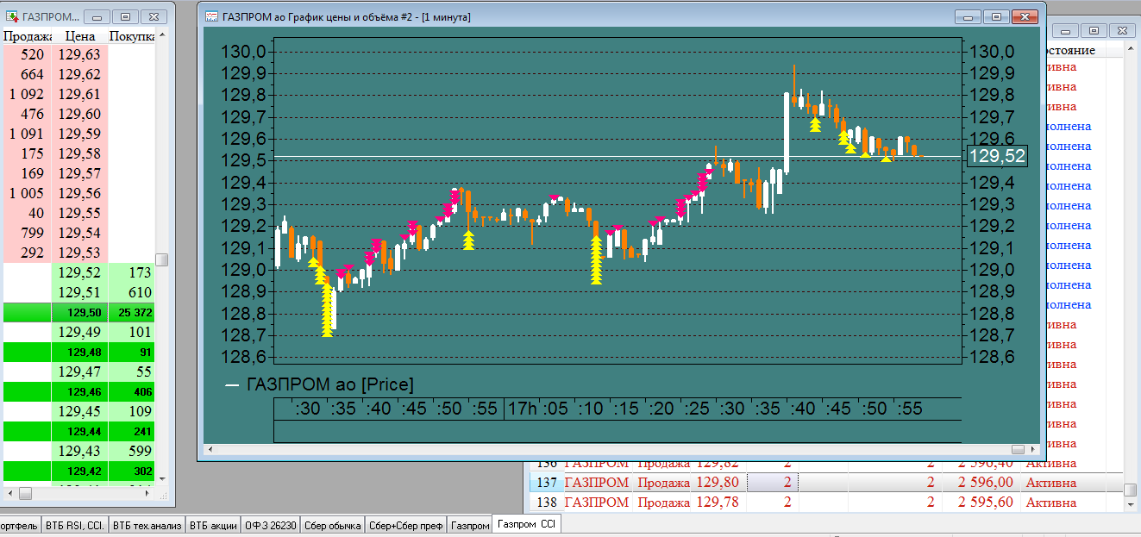Maximize the orders table window

point(1092,30)
